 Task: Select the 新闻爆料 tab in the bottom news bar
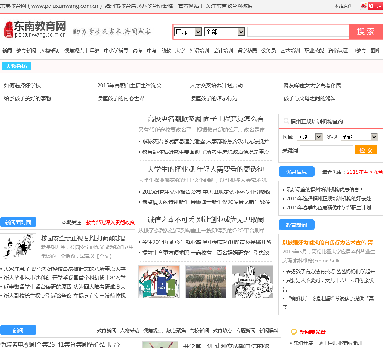pos(269,330)
